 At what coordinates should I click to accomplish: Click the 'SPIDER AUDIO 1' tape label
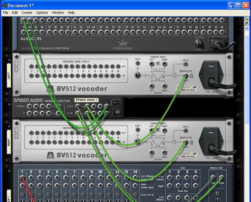pos(86,100)
